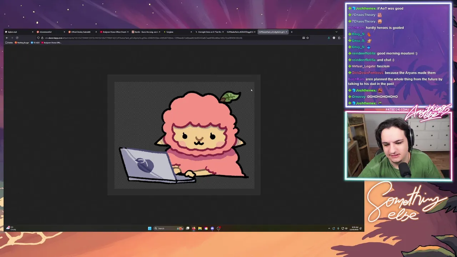Open the OBS icon on the taskbar
Image resolution: width=457 pixels, height=257 pixels.
(x=219, y=228)
